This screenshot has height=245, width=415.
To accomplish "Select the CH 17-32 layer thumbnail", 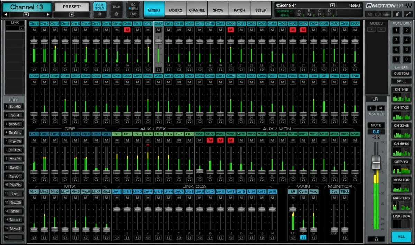I will tap(402, 113).
